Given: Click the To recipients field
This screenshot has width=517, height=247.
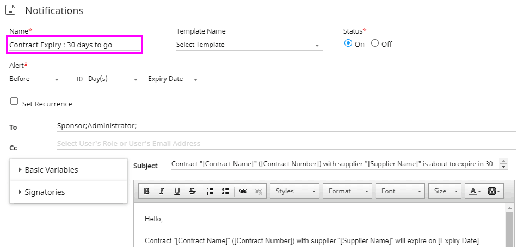Looking at the screenshot, I should tap(286, 125).
